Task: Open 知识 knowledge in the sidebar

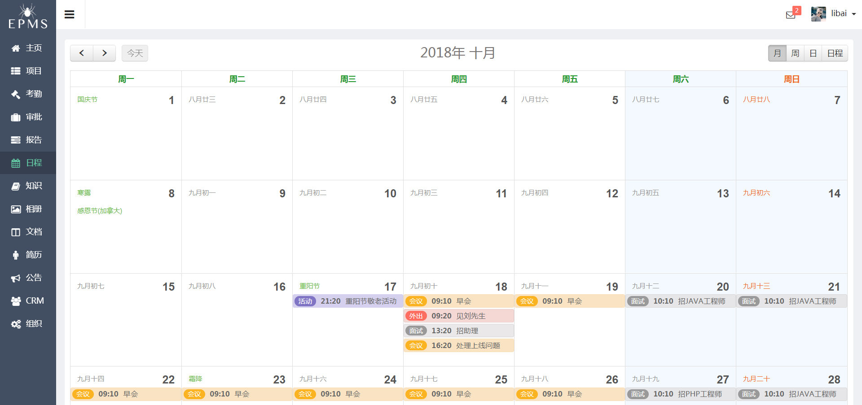Action: point(28,186)
